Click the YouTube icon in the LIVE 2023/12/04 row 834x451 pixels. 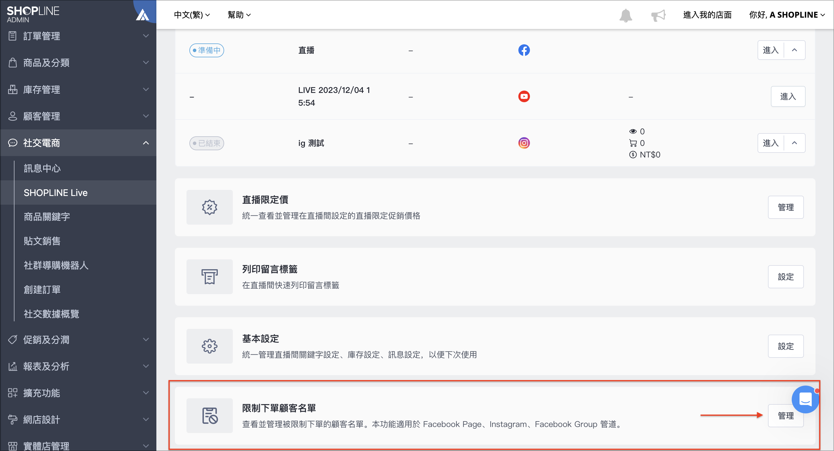(524, 96)
